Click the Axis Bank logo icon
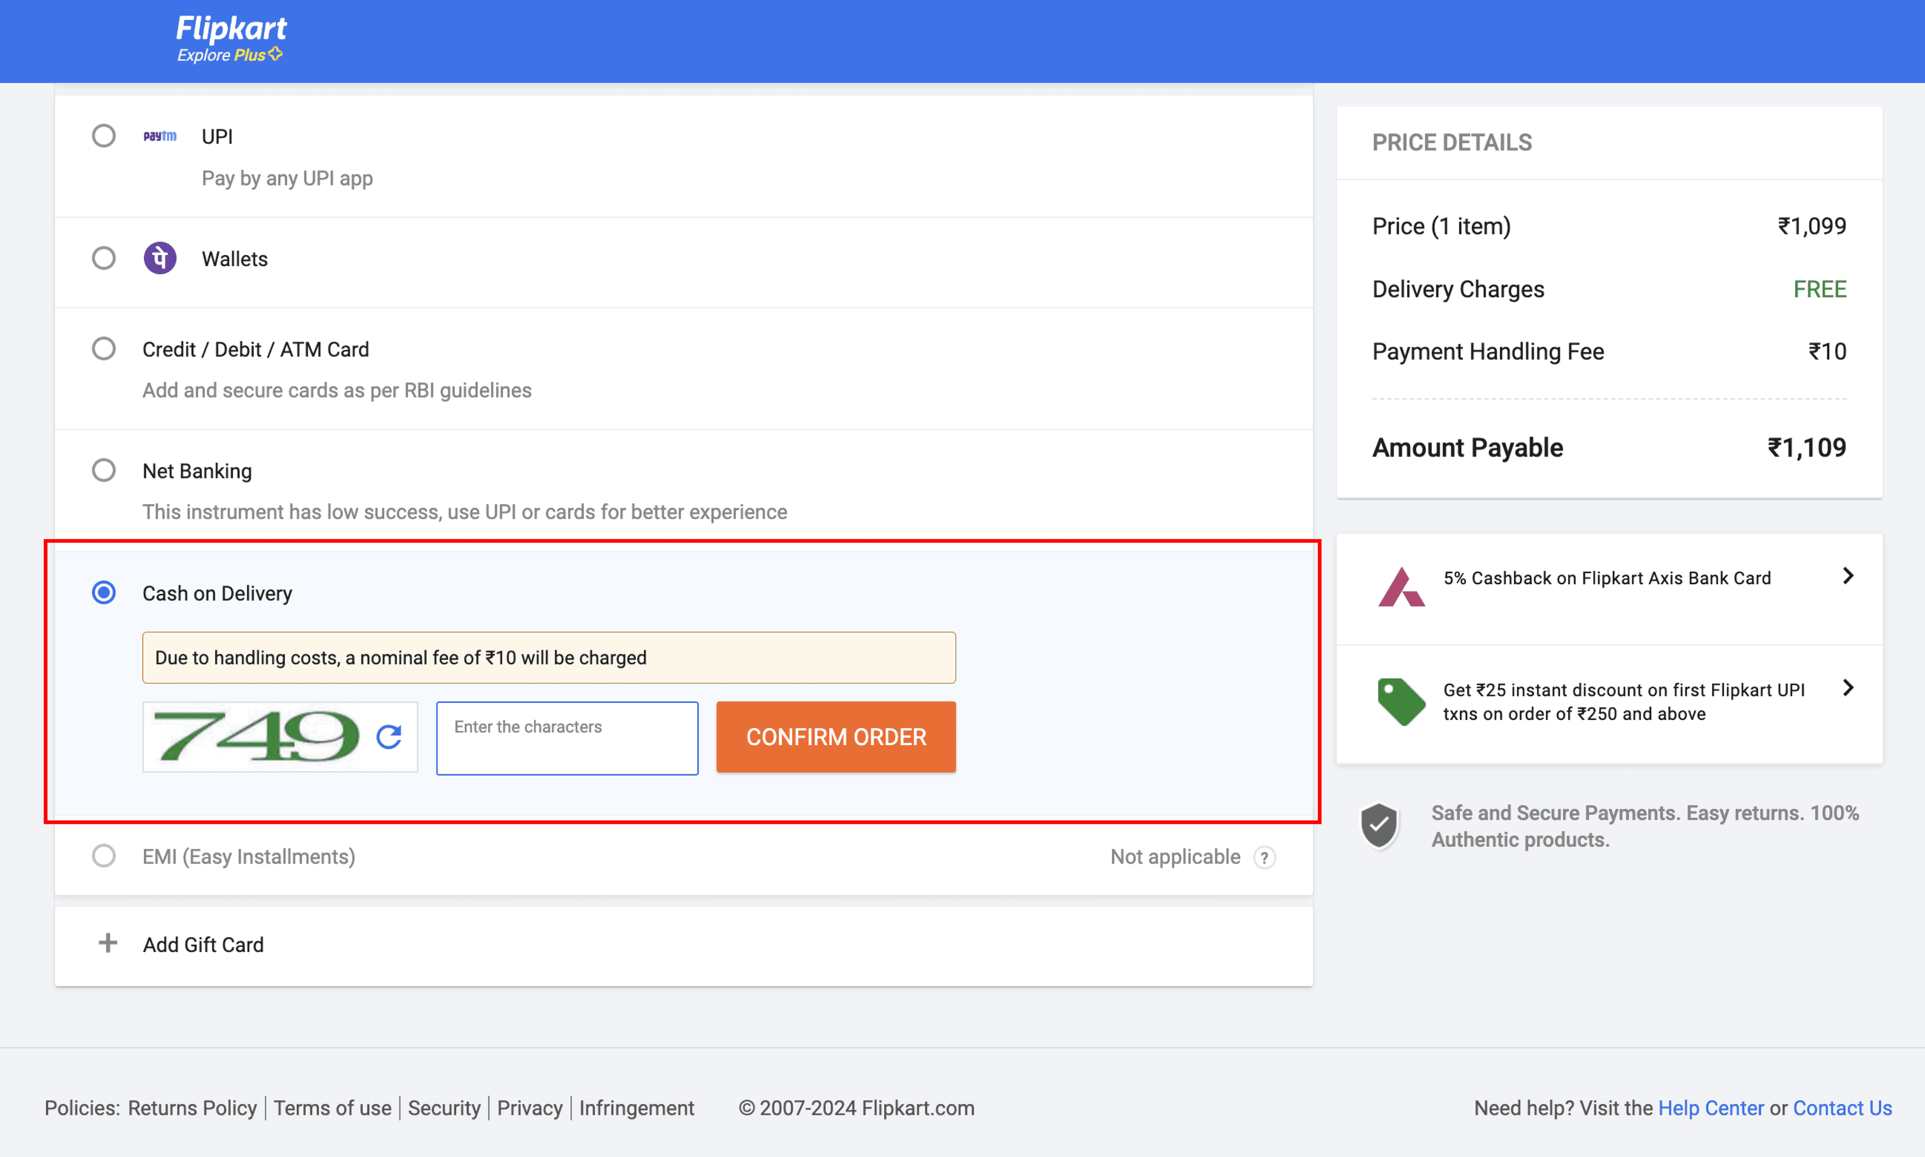1925x1157 pixels. [x=1401, y=588]
